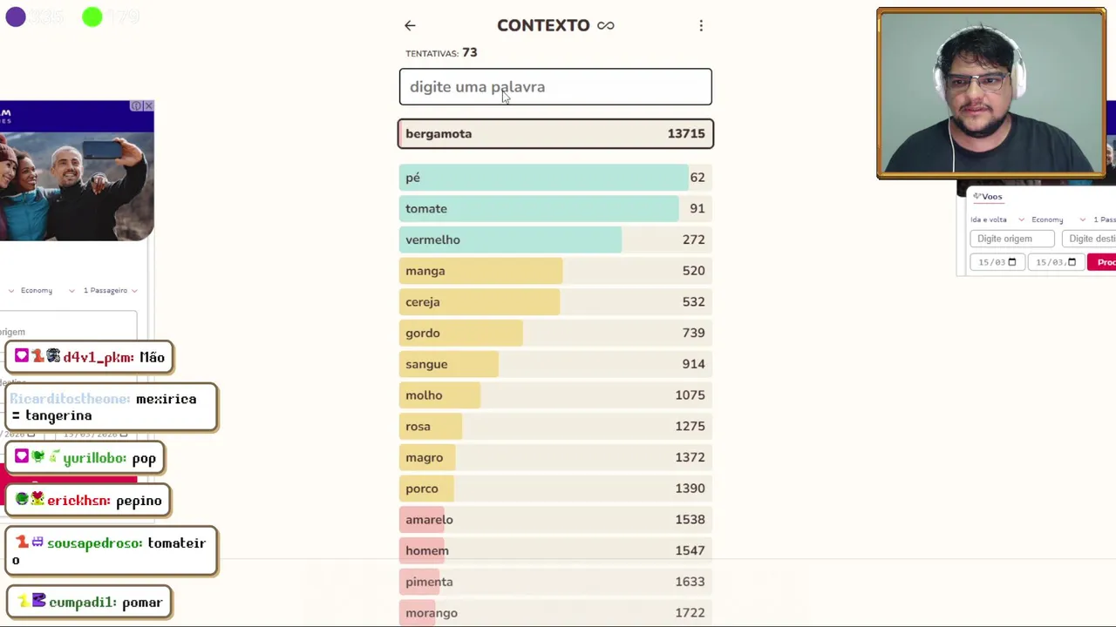Click the 'bergamota' latest guess row
1116x627 pixels.
(555, 134)
